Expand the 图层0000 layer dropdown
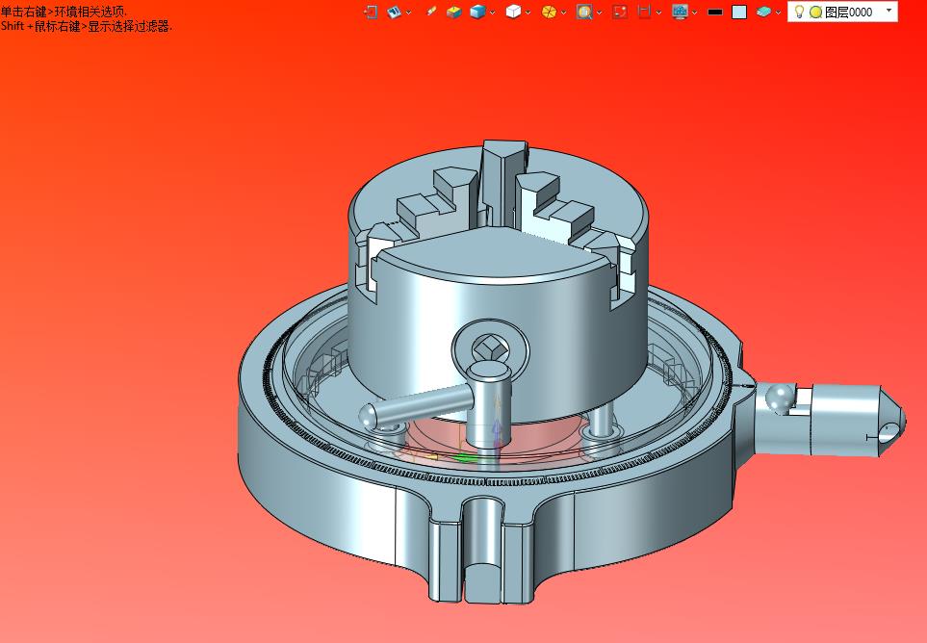Viewport: 927px width, 643px height. tap(888, 10)
